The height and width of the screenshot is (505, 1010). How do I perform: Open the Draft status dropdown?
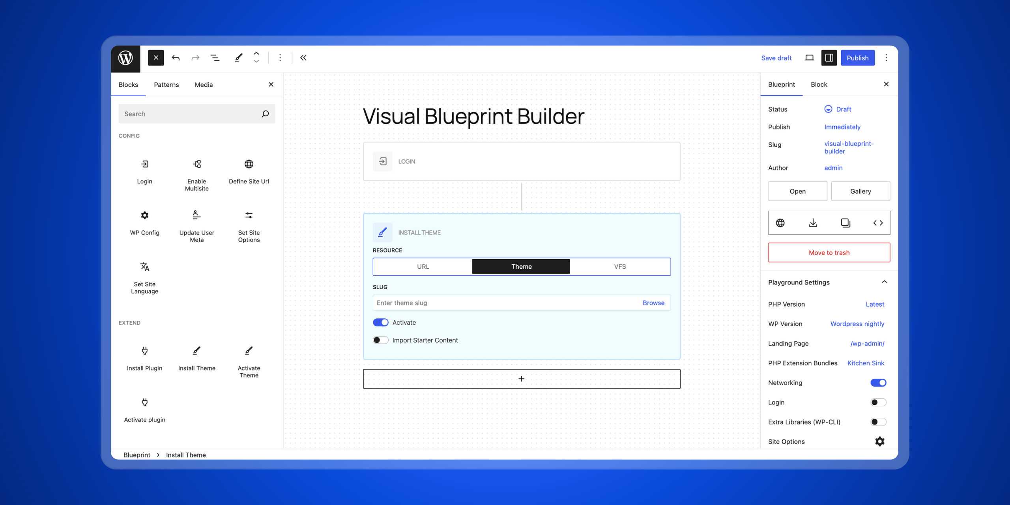coord(838,109)
